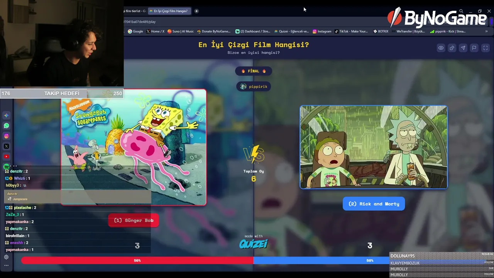494x278 pixels.
Task: Click the Rick and Morty image
Action: tap(374, 147)
